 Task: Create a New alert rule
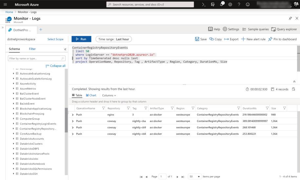tap(253, 39)
